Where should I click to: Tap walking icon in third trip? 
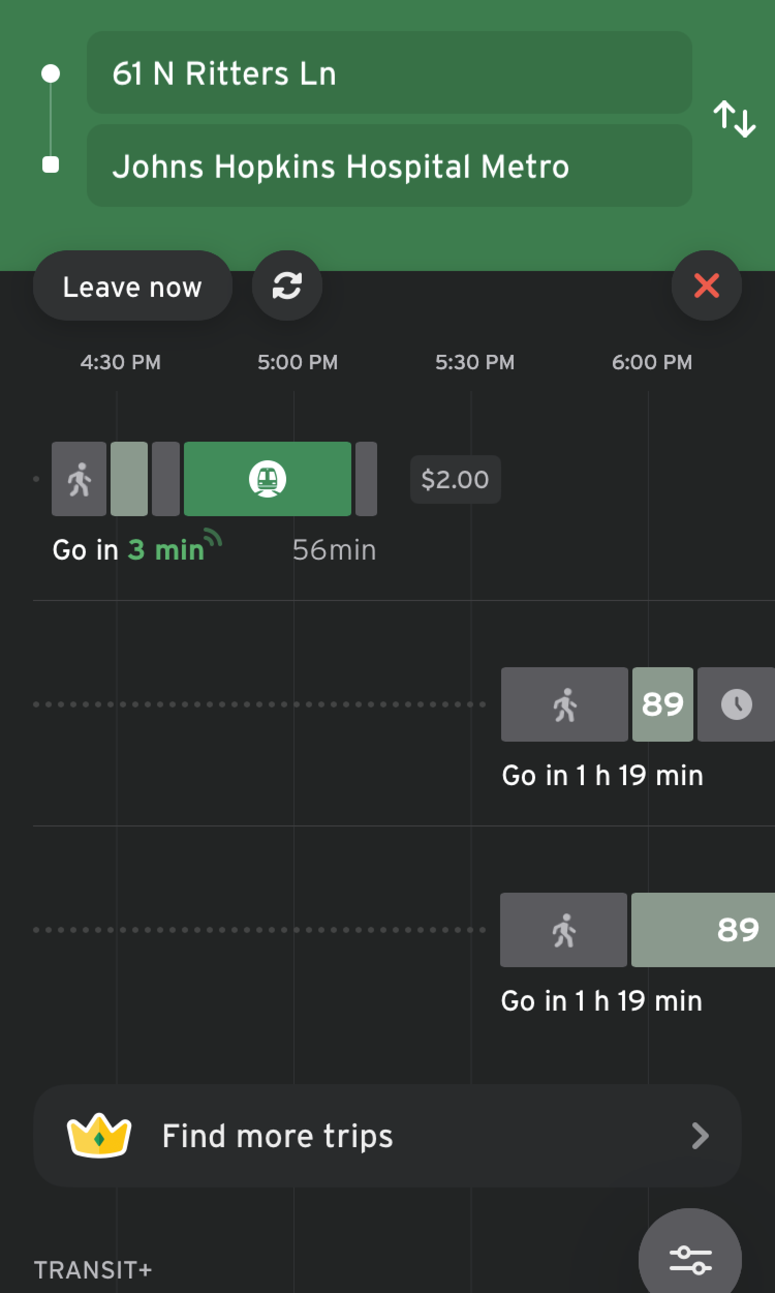[x=564, y=930]
